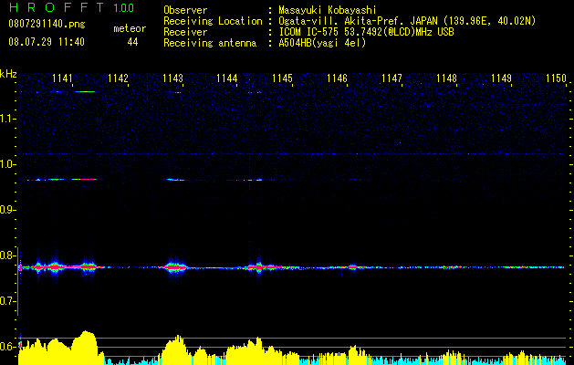Click the 0807291140.png filename text
The height and width of the screenshot is (365, 574).
pyautogui.click(x=47, y=25)
